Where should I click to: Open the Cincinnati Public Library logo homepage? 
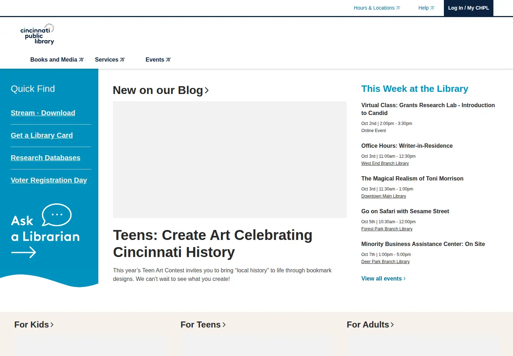point(37,34)
